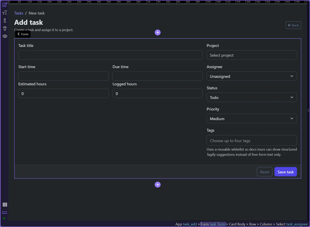Toggle the purple plus button below the form
The image size is (310, 227).
tap(158, 184)
